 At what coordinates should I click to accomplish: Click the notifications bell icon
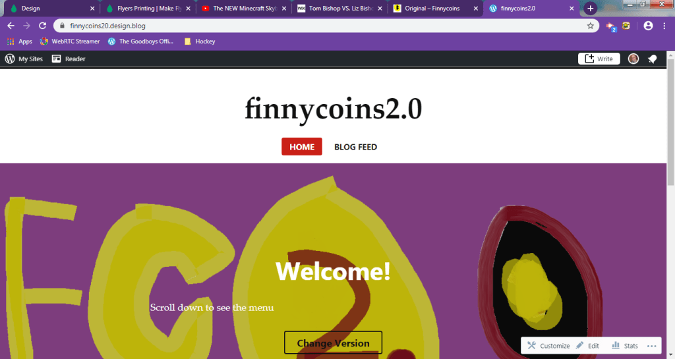pos(653,59)
